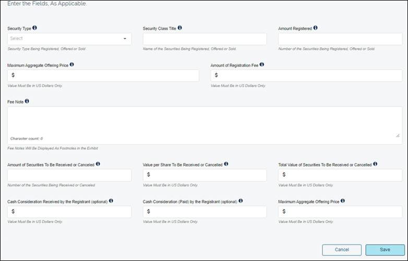Screen dimensions: 408x261
Task: Click info icon for Total Value of Securities
Action: pyautogui.click(x=376, y=164)
